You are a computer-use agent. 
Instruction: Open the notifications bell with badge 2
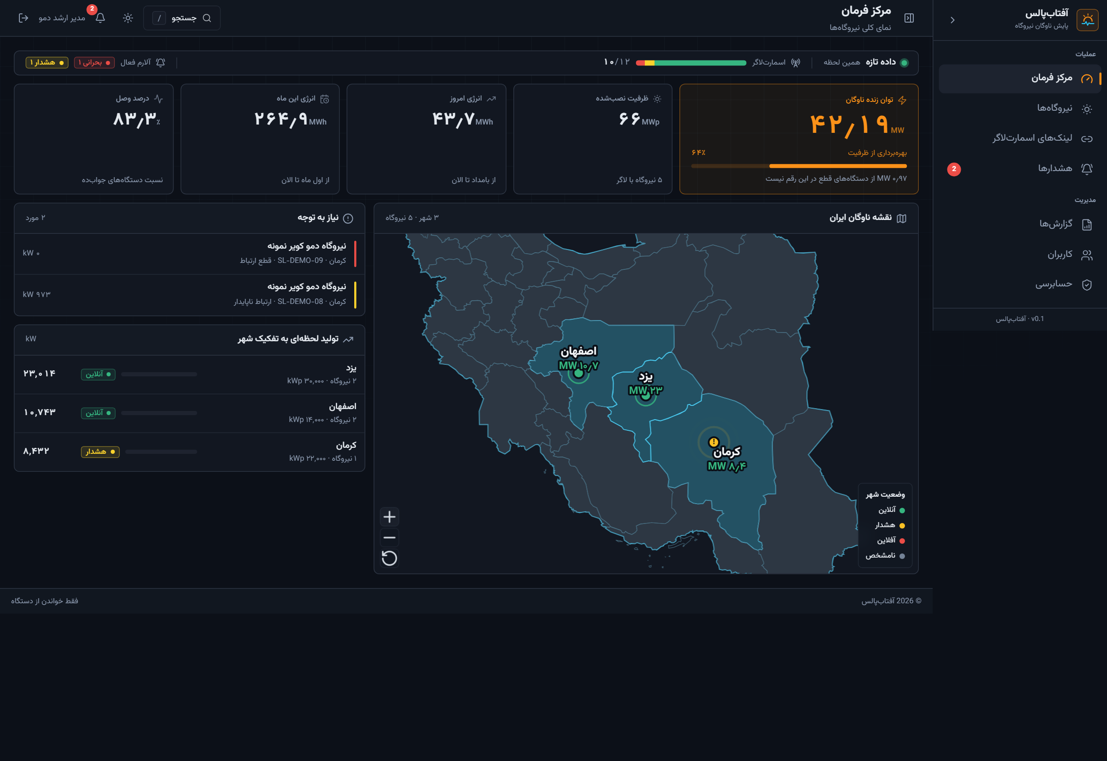[x=100, y=18]
